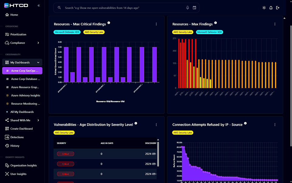Viewport: 292px width, 183px height.
Task: Click the microphone icon in search bar
Action: click(188, 8)
